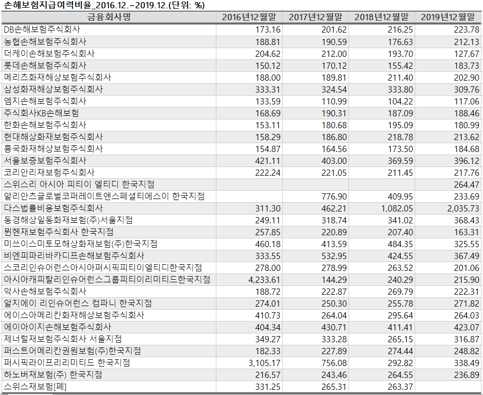Select the 2016년12월말 column header
The image size is (483, 395).
click(x=249, y=17)
